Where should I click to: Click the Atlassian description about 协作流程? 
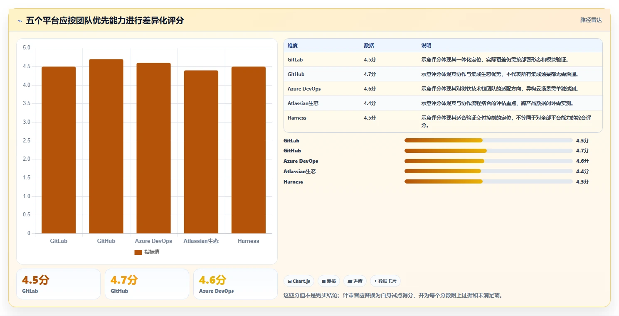coord(498,103)
